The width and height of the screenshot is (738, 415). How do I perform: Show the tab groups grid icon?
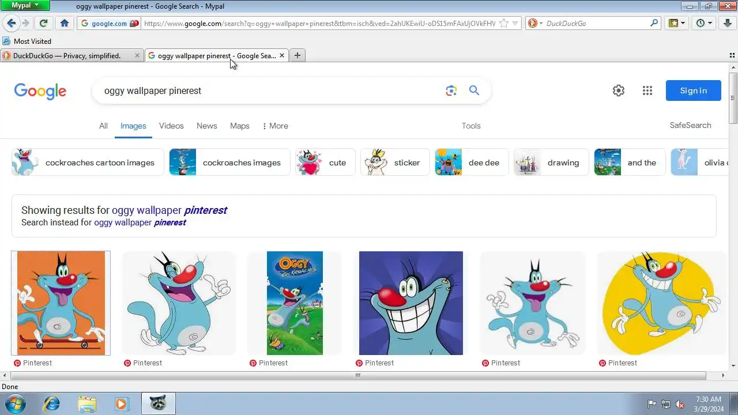[x=732, y=56]
